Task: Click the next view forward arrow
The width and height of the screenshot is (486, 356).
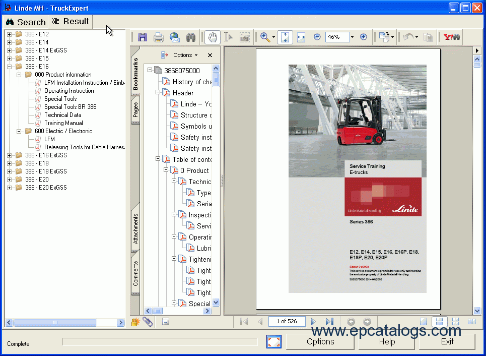Action: [x=367, y=322]
